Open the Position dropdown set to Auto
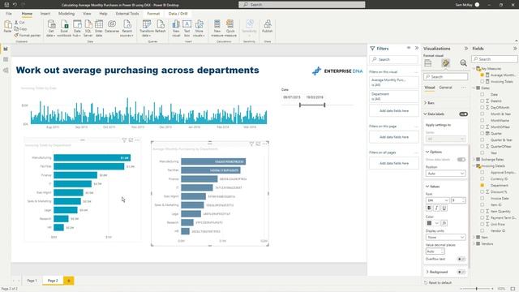Viewport: 519px width, 292px height. click(x=445, y=174)
